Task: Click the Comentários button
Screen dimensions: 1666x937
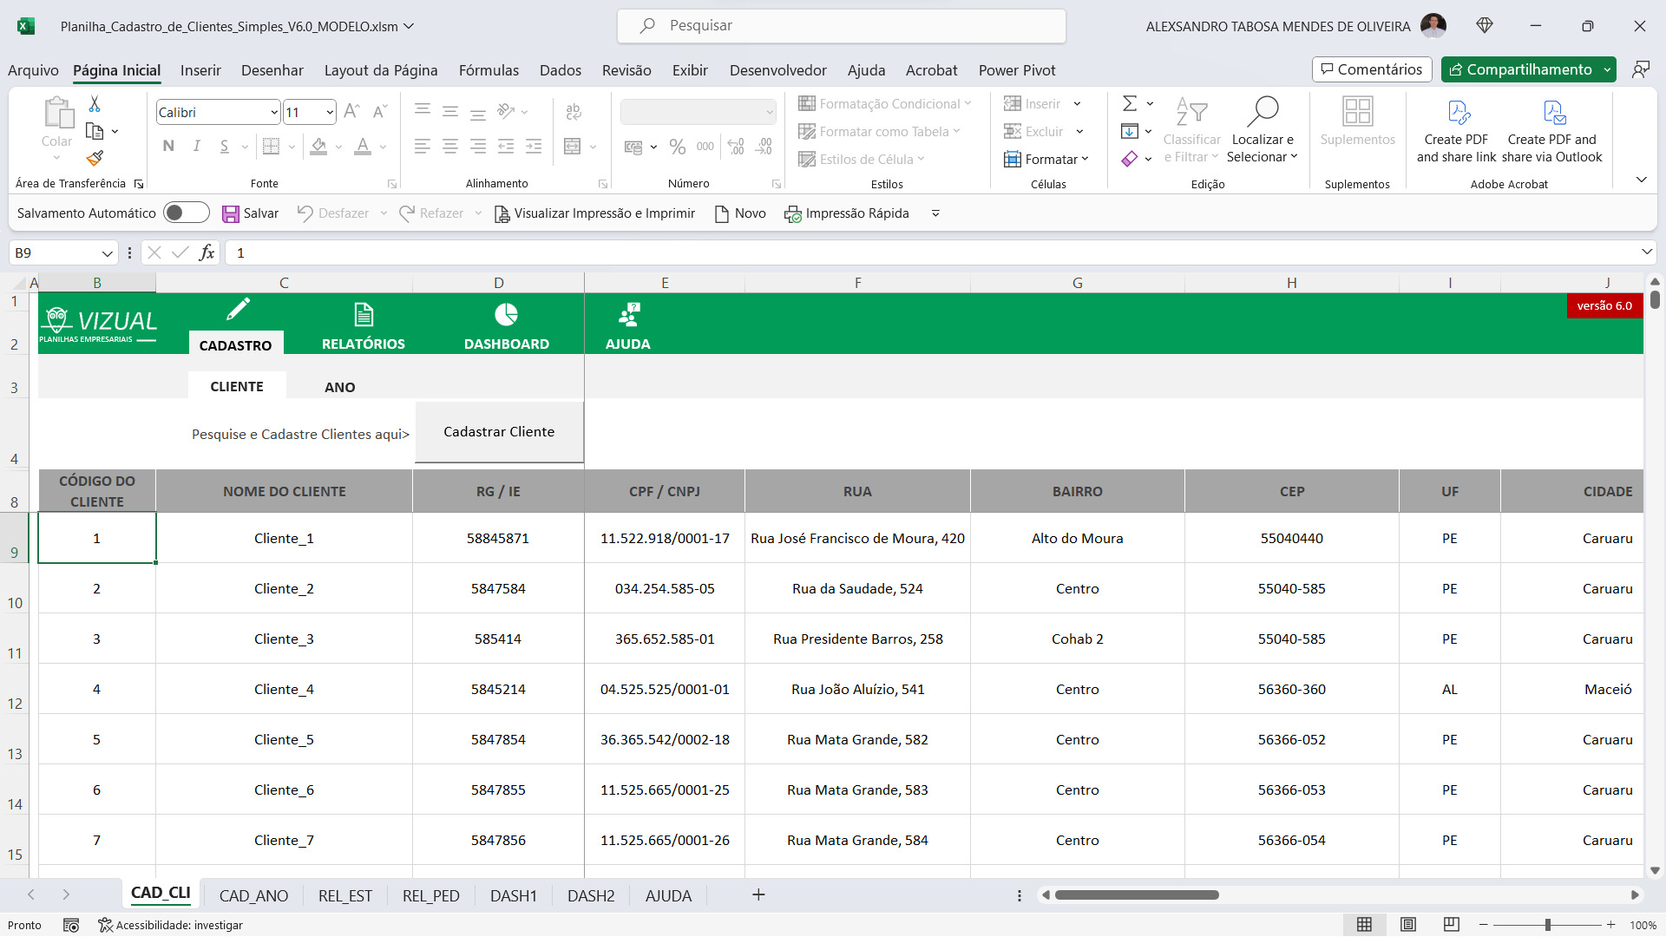Action: (1372, 69)
